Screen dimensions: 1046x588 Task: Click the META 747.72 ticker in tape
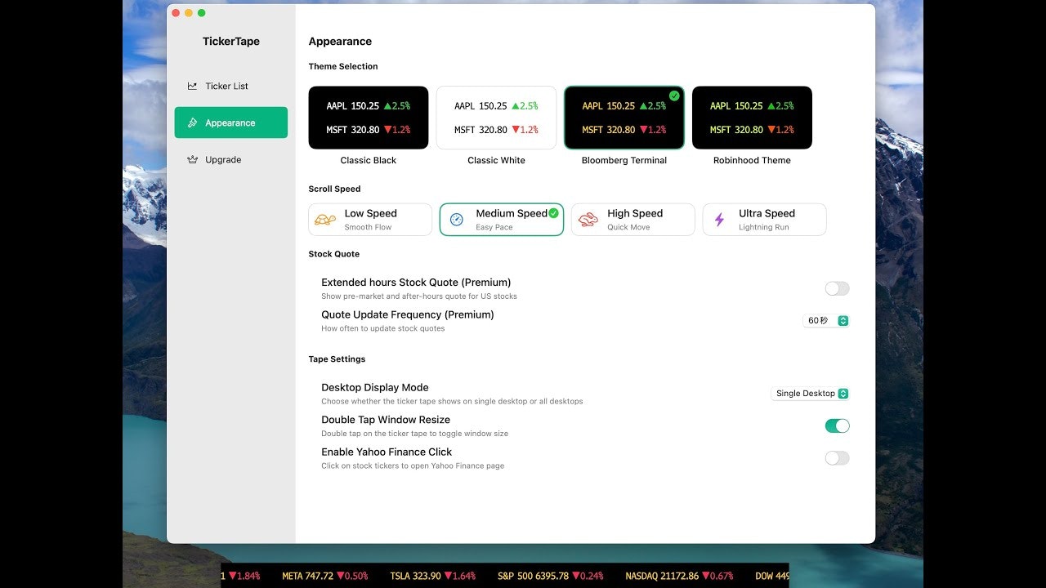324,576
